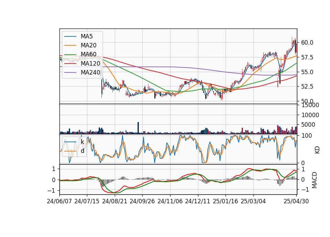Viewport: 330px width, 237px height.
Task: Click the 55.0 price axis label
Action: (x=307, y=72)
